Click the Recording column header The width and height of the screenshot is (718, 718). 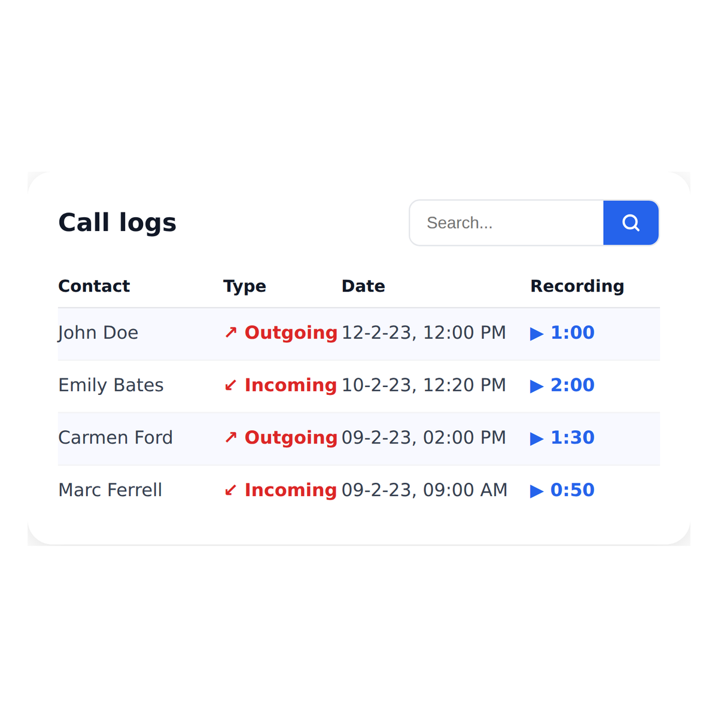[x=577, y=287]
